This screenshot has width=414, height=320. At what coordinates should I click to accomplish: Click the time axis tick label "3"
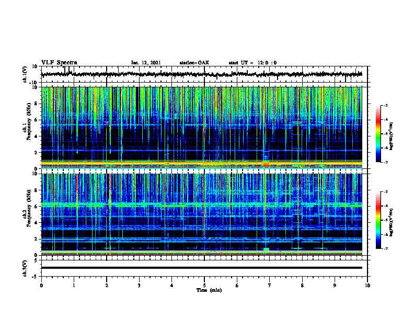coord(139,285)
